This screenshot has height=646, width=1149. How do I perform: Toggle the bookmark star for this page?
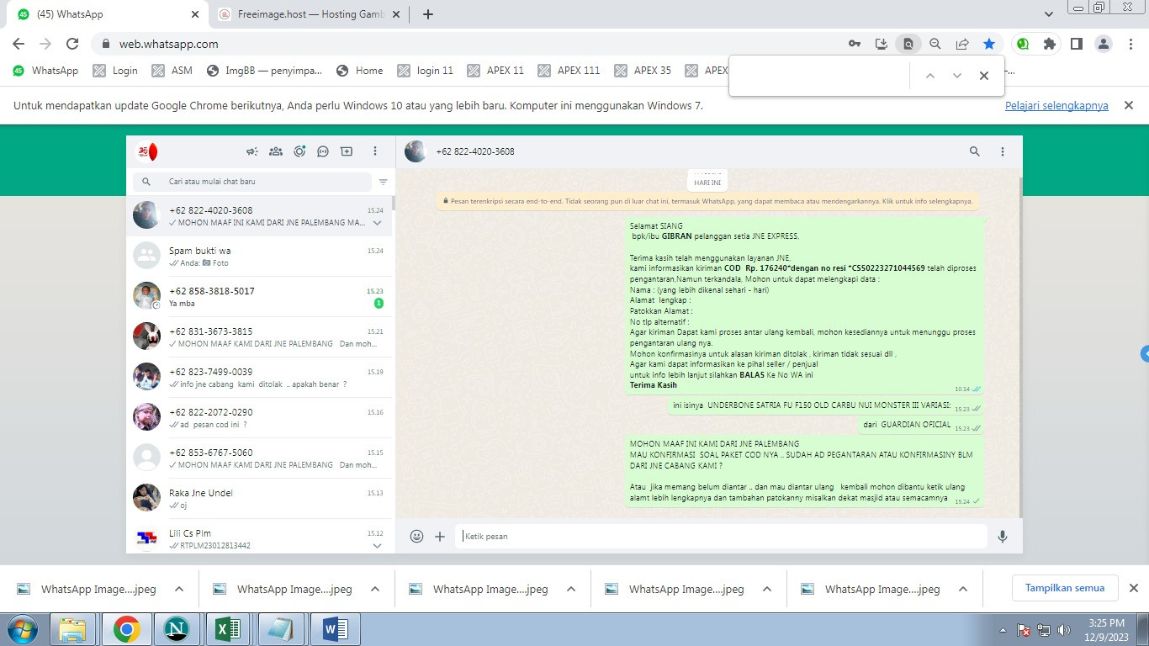tap(989, 44)
